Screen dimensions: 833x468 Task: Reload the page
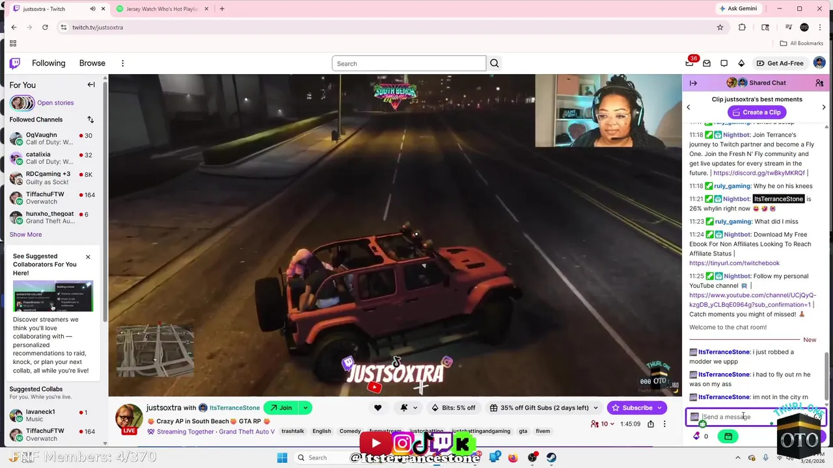point(45,27)
